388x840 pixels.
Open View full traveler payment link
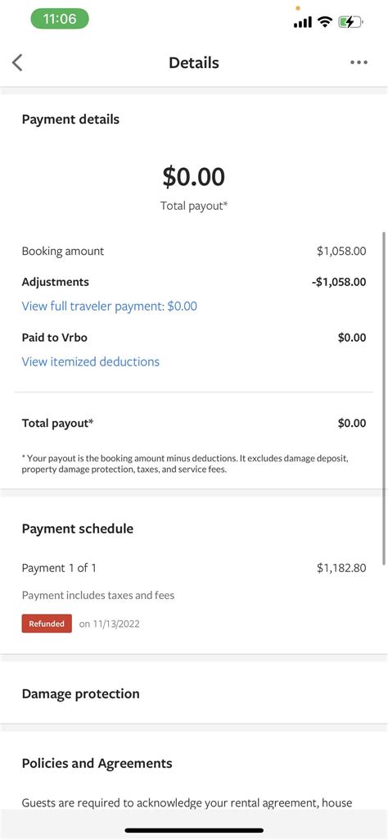[109, 306]
